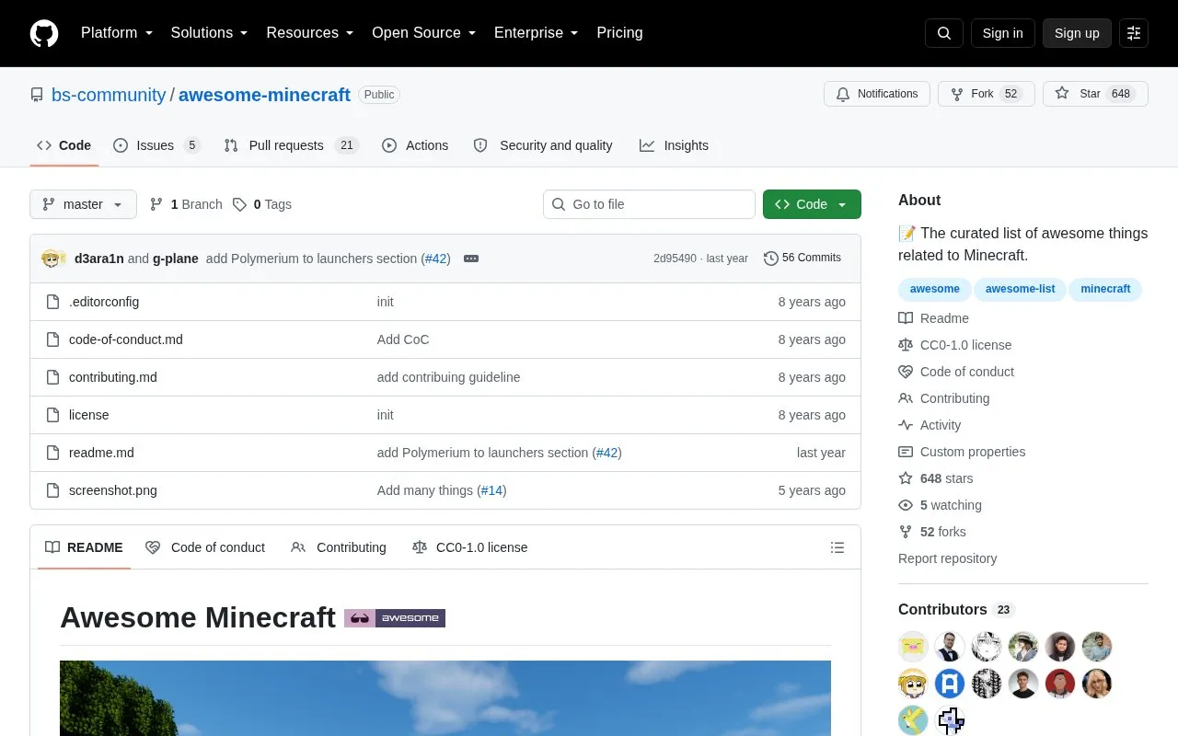The height and width of the screenshot is (736, 1178).
Task: Switch to the Pull requests tab
Action: (291, 145)
